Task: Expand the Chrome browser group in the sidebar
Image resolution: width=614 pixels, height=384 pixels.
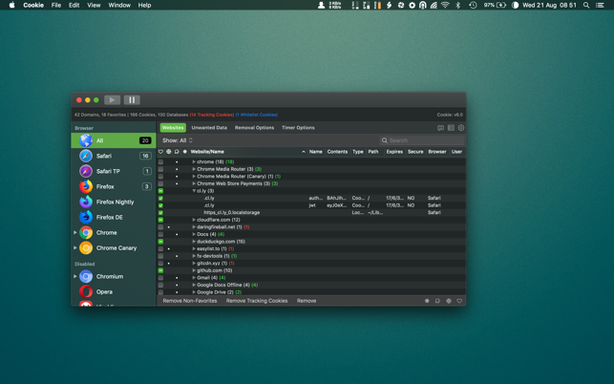Action: (75, 232)
